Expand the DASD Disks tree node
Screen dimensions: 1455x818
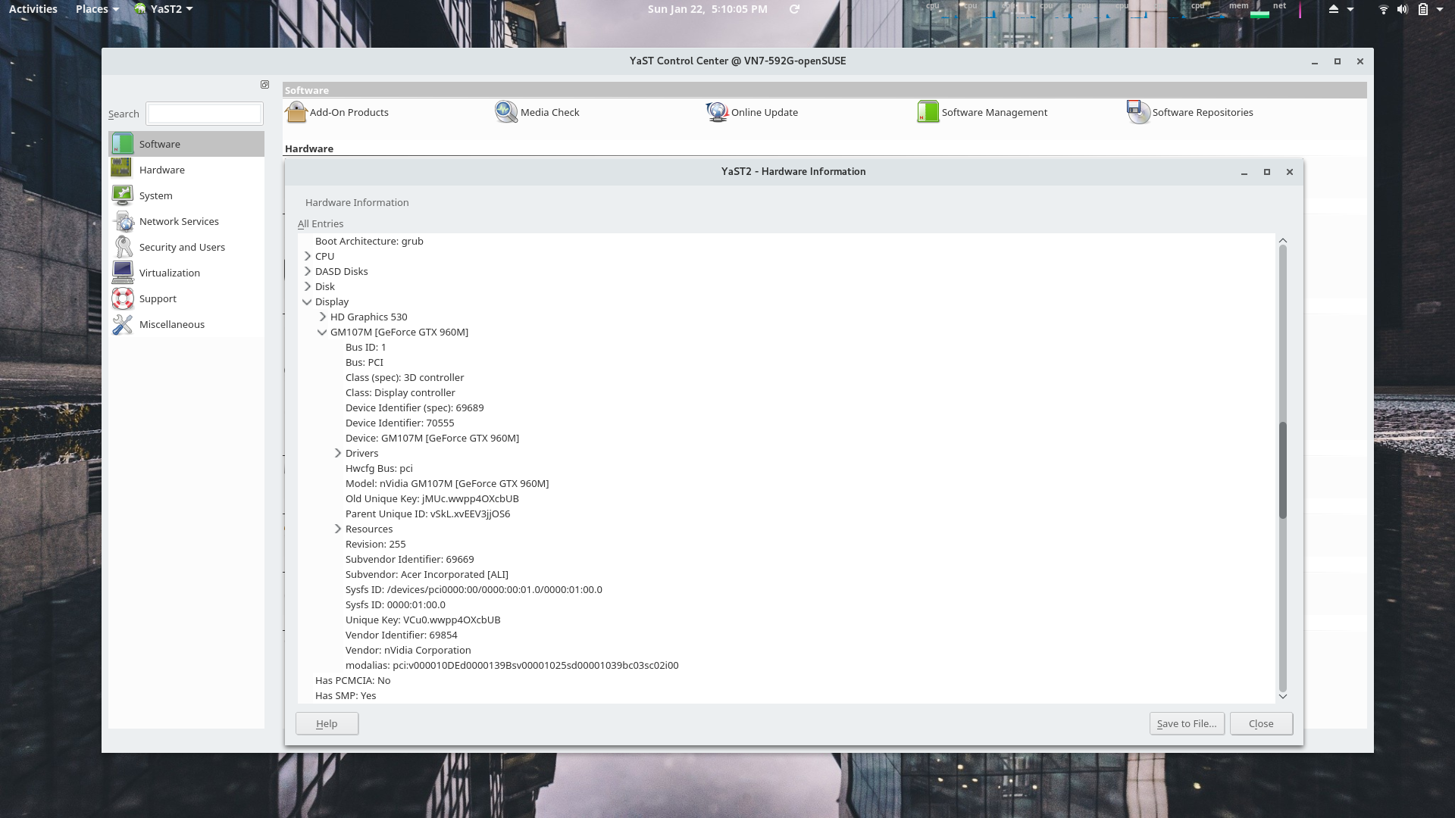(308, 271)
